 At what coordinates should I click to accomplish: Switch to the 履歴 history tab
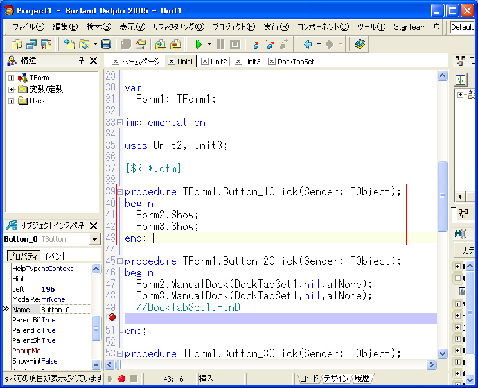tap(362, 378)
